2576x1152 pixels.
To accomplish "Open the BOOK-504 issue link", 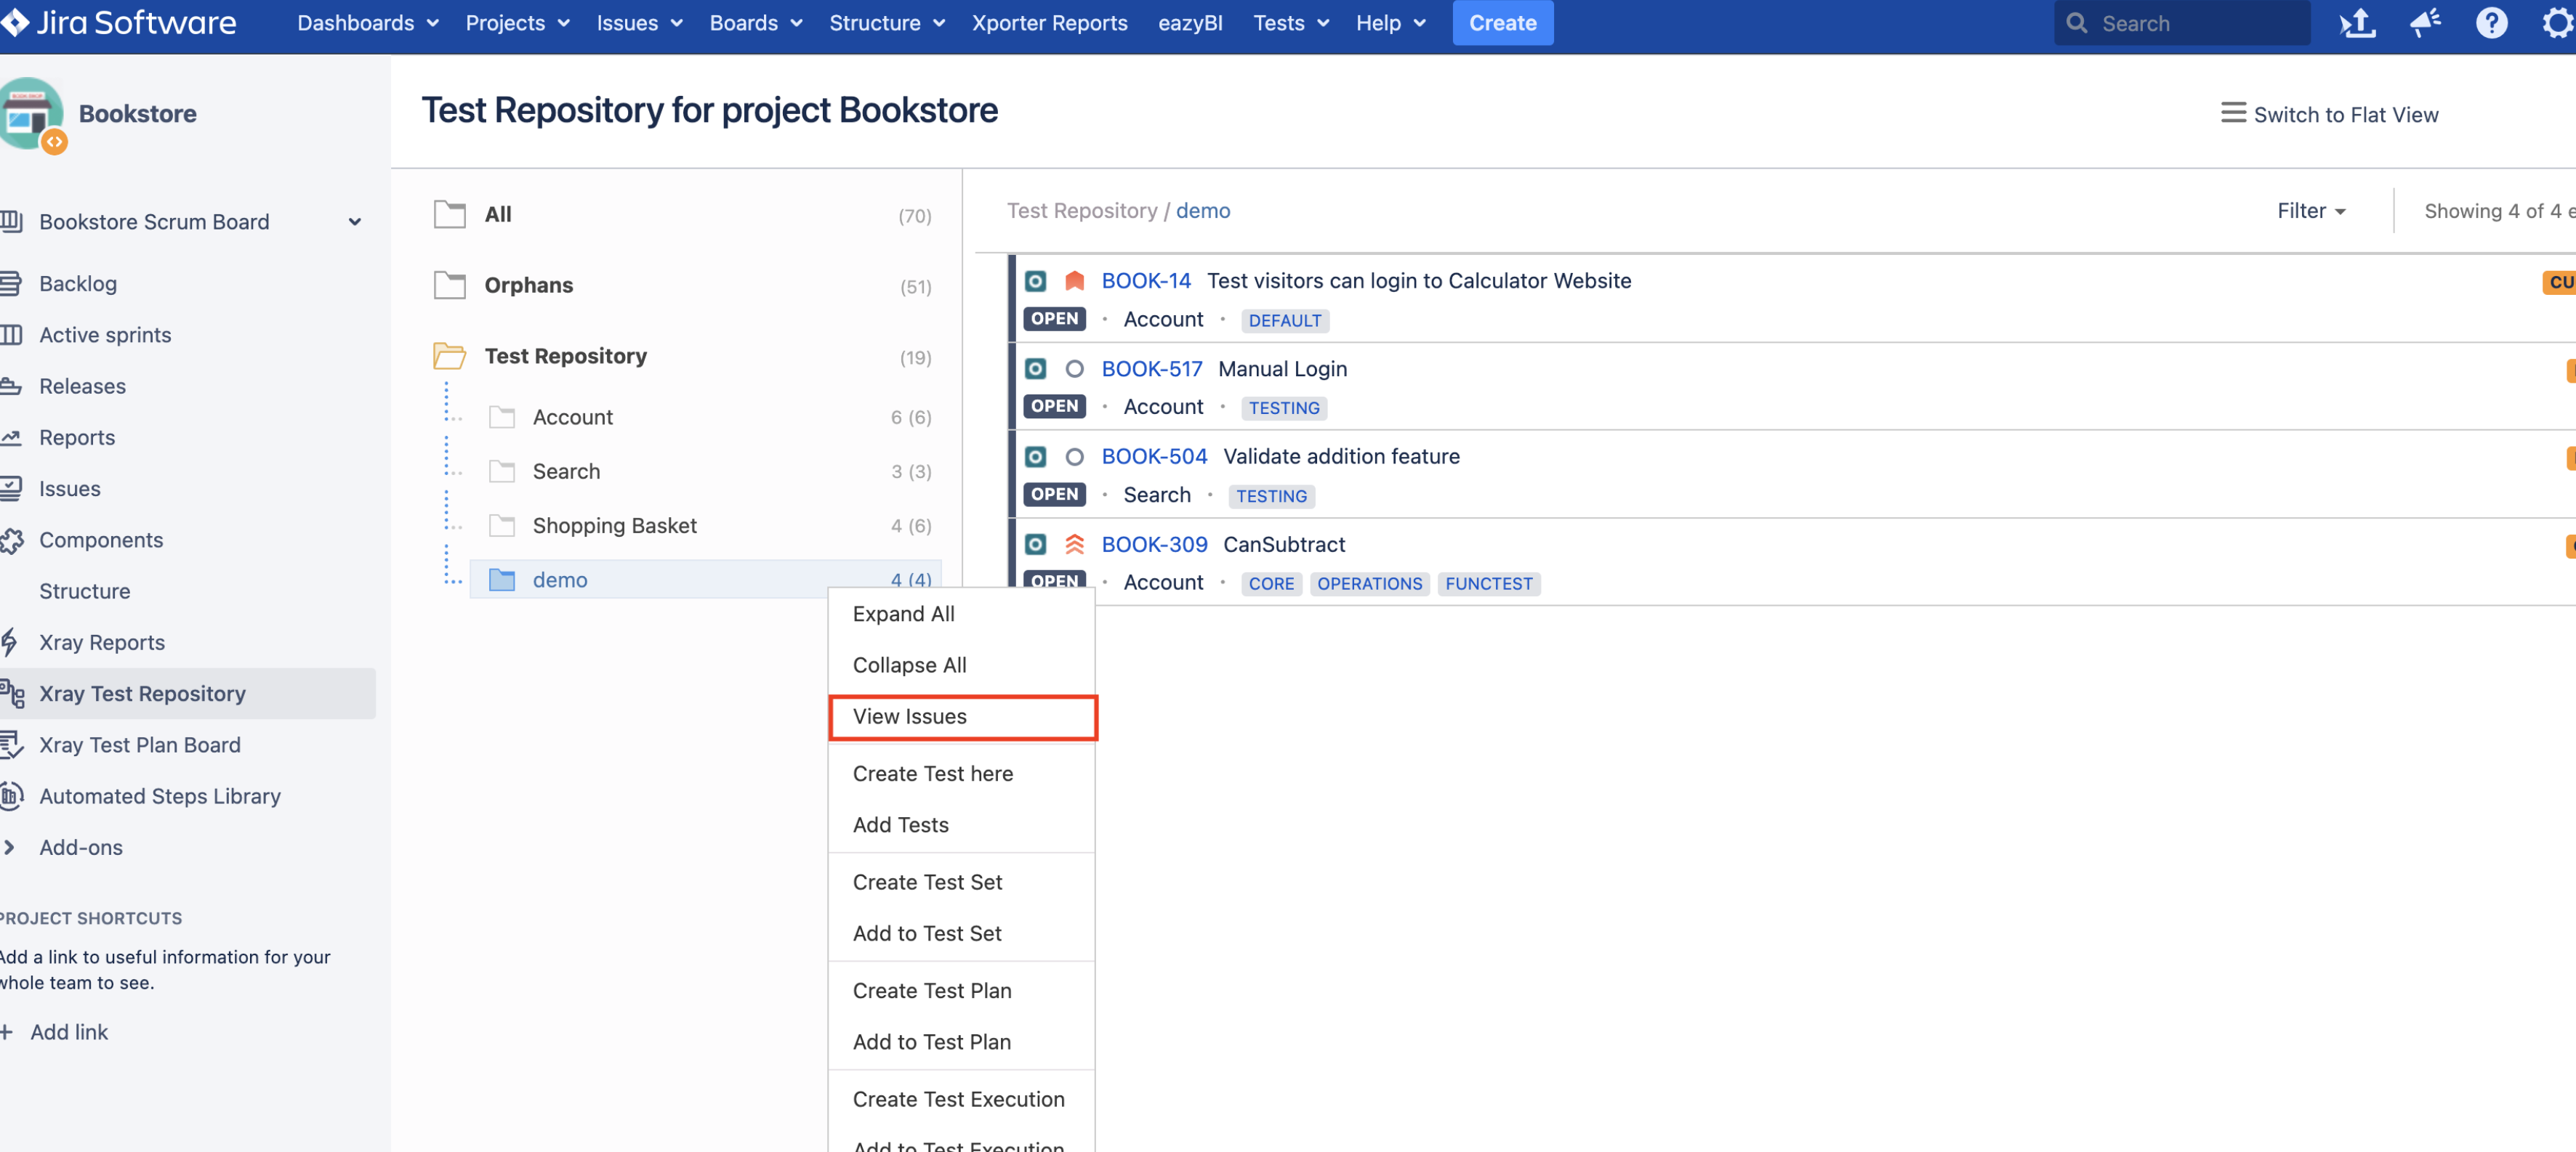I will point(1154,457).
